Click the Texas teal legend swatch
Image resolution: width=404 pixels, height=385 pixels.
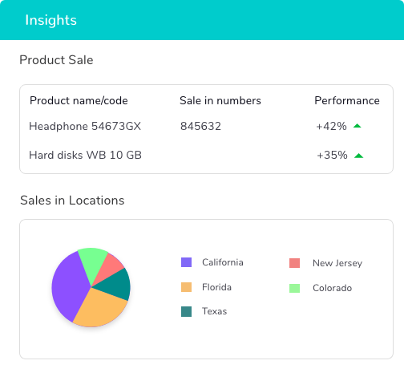pyautogui.click(x=186, y=311)
